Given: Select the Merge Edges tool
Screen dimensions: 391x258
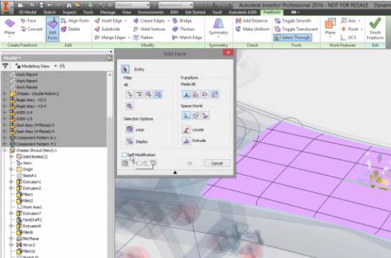Looking at the screenshot, I should pos(110,37).
